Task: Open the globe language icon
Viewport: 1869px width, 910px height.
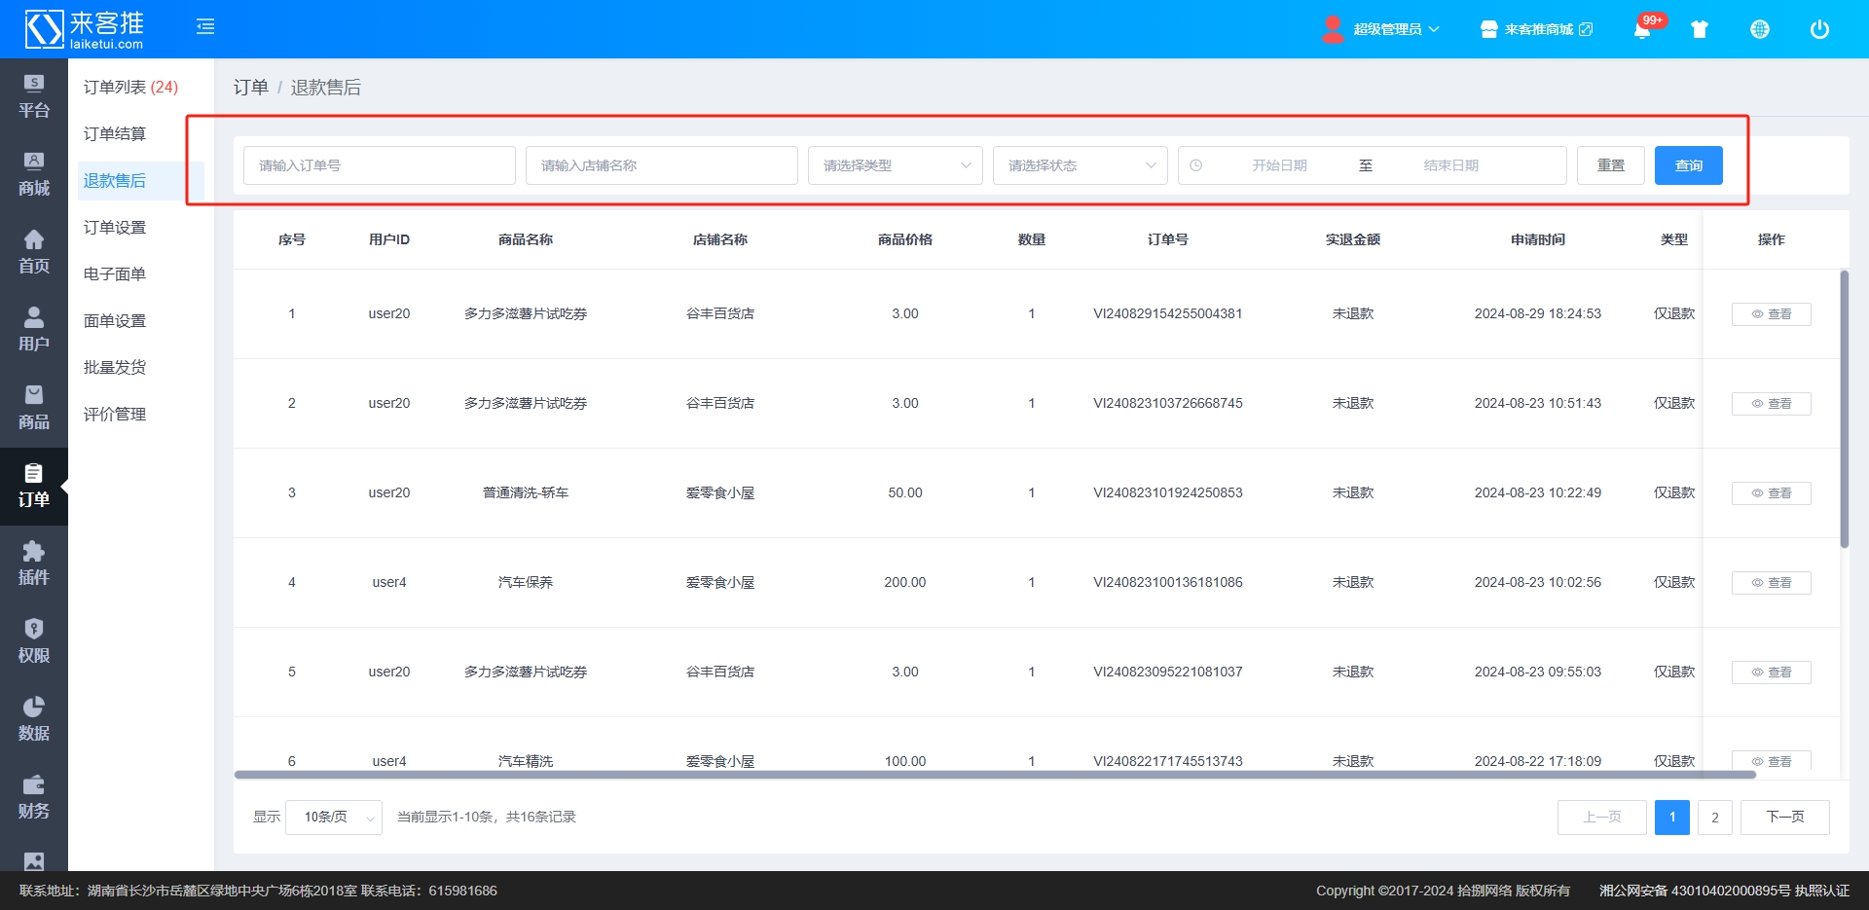Action: tap(1760, 29)
